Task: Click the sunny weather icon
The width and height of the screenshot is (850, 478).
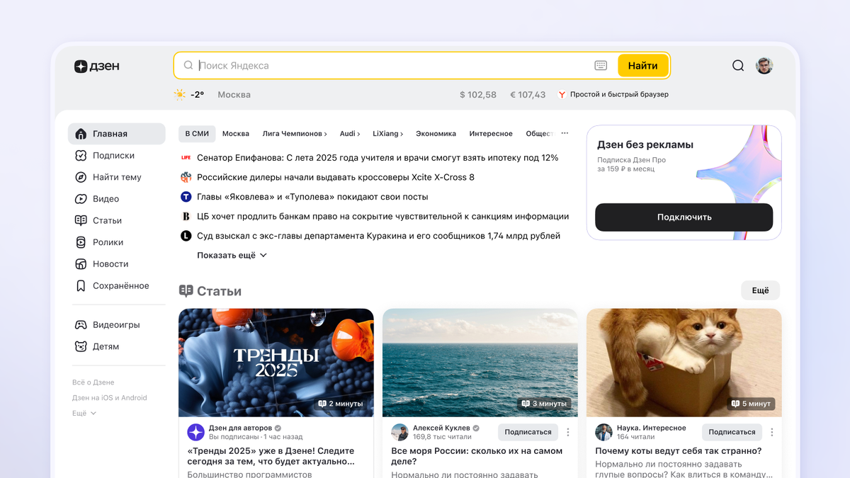Action: pyautogui.click(x=180, y=94)
